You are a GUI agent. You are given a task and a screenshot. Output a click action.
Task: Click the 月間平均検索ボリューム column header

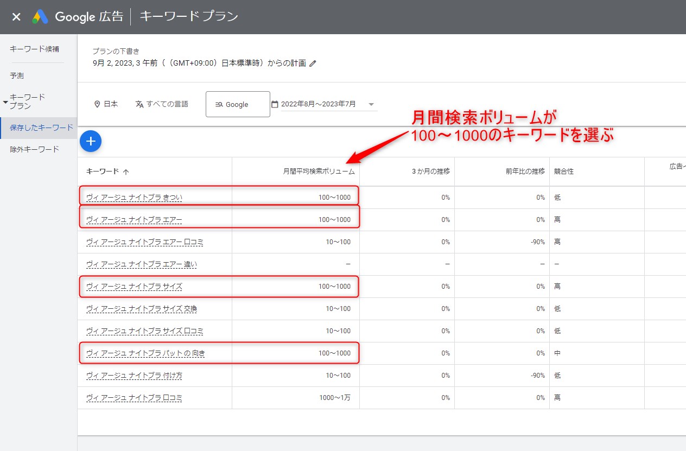pos(319,171)
